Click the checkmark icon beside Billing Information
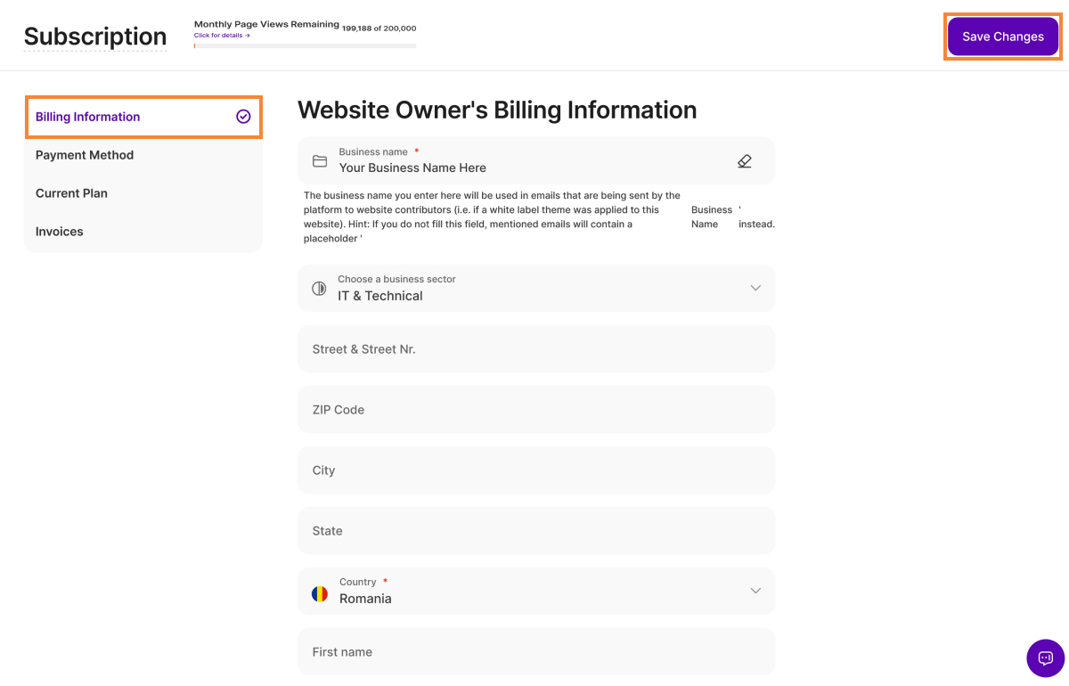Image resolution: width=1069 pixels, height=686 pixels. (243, 117)
